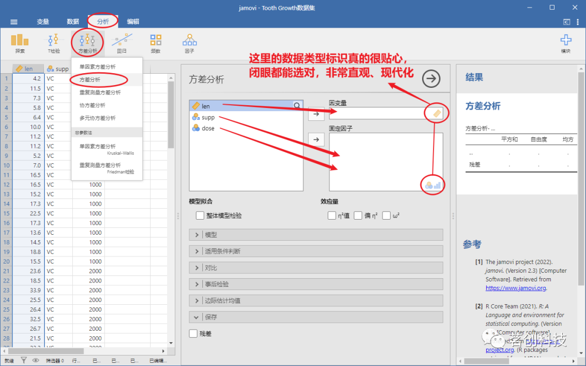Viewport: 586px width, 366px height.
Task: Click the 方差分析 toolbar icon
Action: coord(87,43)
